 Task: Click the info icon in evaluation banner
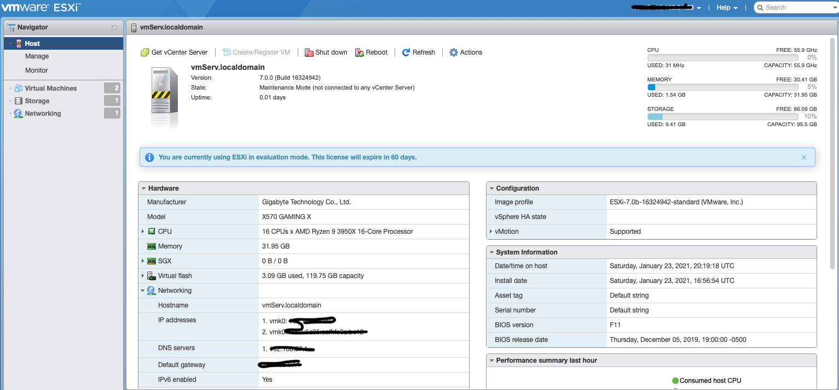tap(149, 157)
